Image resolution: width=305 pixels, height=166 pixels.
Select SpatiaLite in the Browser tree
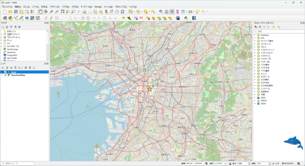tap(11, 52)
